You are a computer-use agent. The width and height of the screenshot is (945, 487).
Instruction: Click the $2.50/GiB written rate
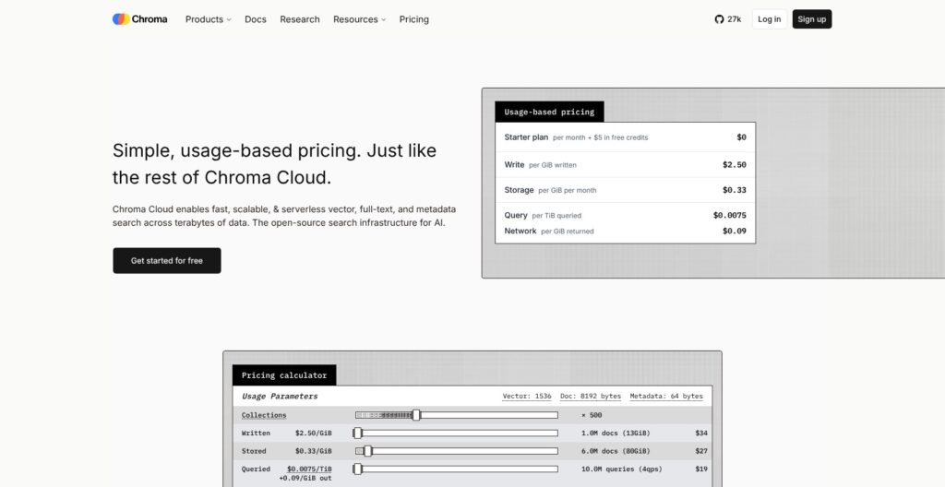(x=314, y=433)
